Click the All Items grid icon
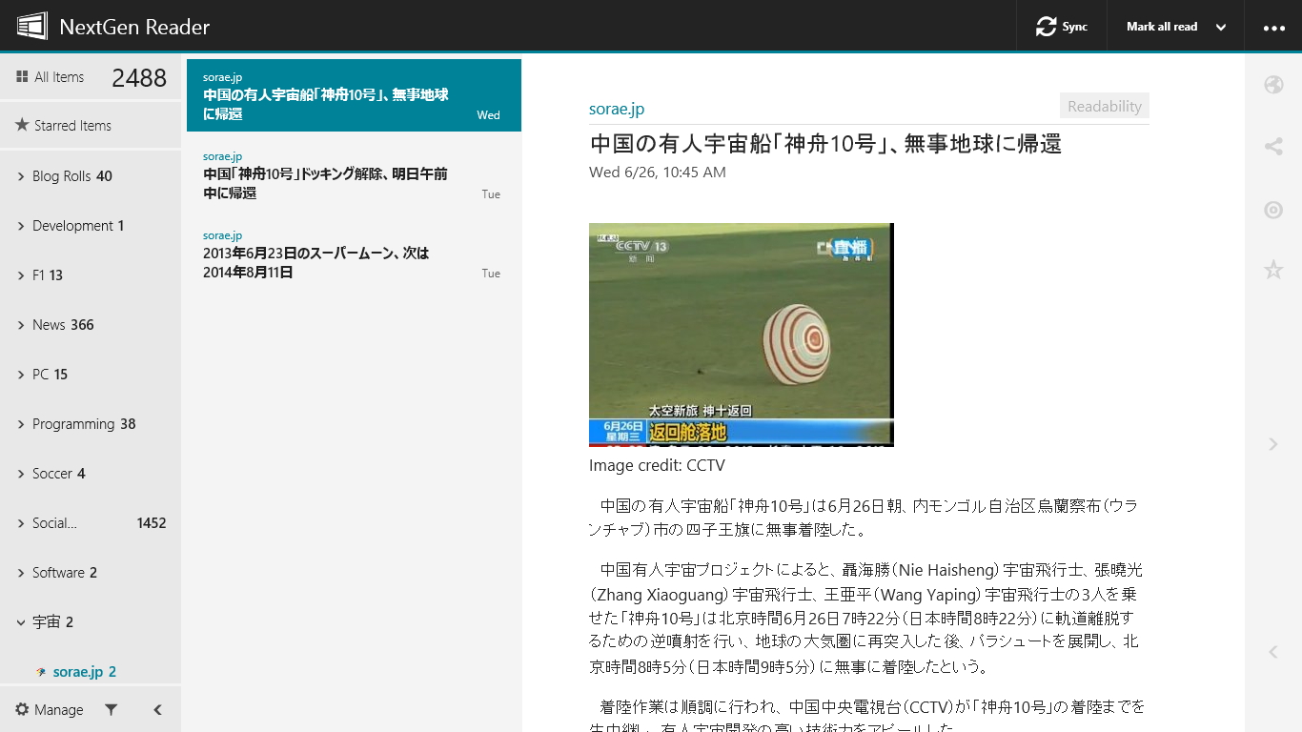This screenshot has width=1302, height=732. (x=20, y=76)
